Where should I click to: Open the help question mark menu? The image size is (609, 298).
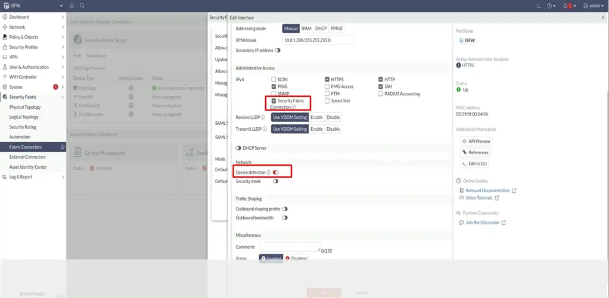(551, 6)
